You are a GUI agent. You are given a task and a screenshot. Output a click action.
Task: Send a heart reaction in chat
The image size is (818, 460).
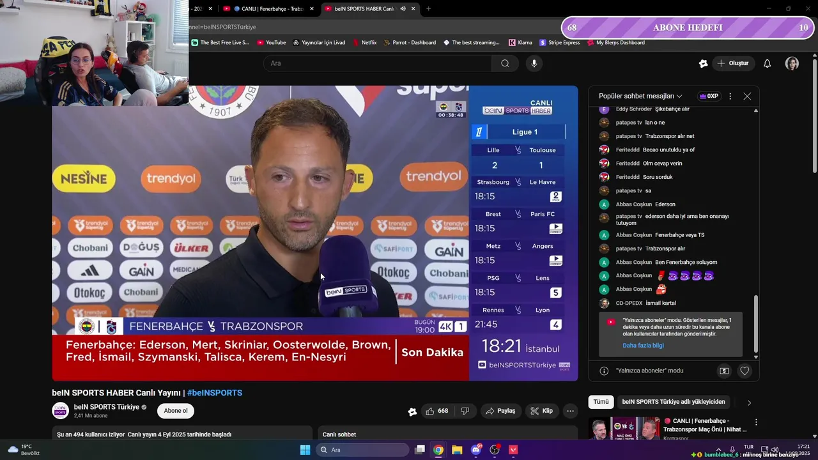click(745, 371)
